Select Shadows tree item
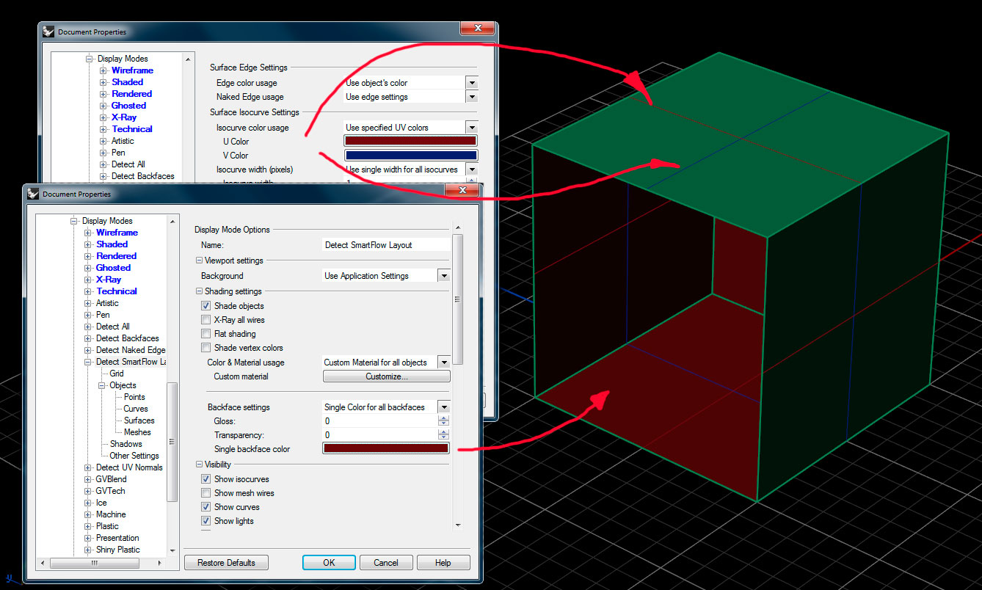 [x=126, y=444]
